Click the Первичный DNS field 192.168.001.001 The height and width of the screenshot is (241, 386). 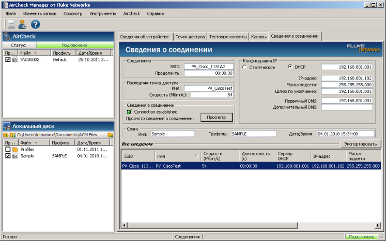click(347, 101)
